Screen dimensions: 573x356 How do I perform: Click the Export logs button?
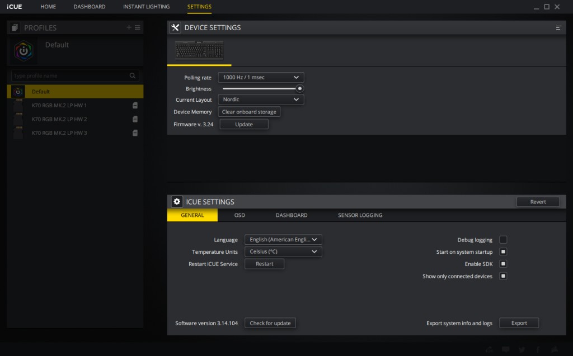coord(519,323)
